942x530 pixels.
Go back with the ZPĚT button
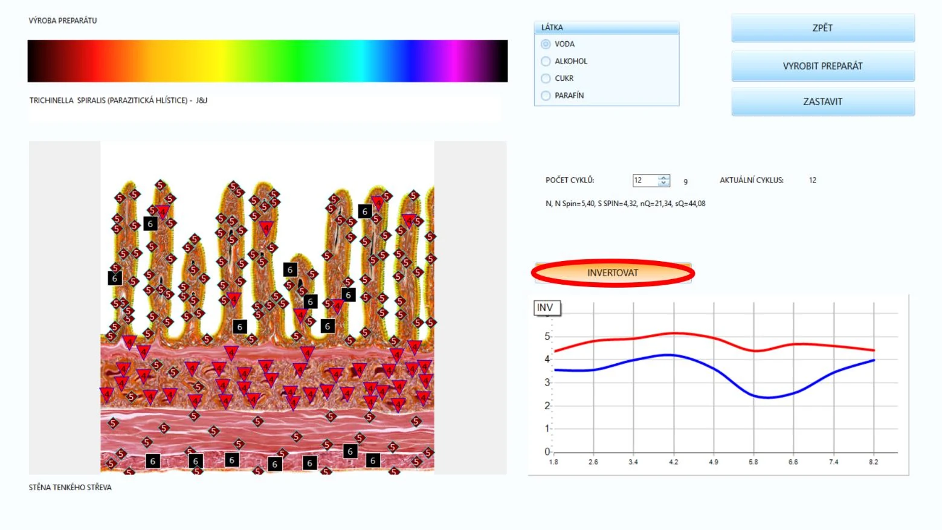pyautogui.click(x=823, y=28)
